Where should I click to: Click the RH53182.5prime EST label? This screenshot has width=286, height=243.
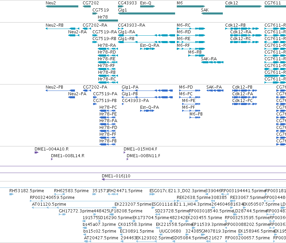click(x=27, y=191)
